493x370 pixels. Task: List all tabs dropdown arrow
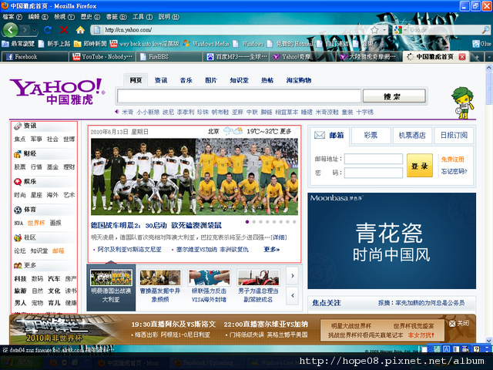(489, 57)
